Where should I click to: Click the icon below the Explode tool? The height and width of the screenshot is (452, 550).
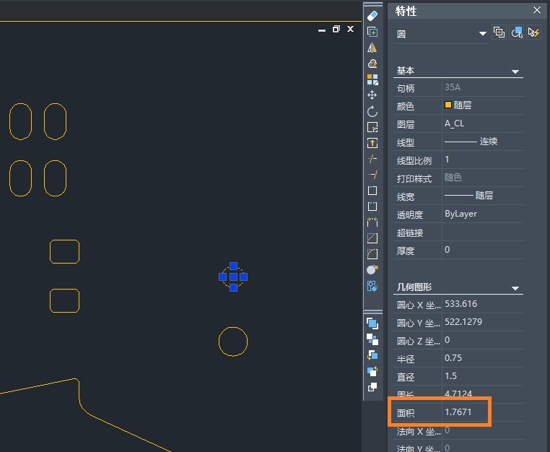pyautogui.click(x=372, y=286)
